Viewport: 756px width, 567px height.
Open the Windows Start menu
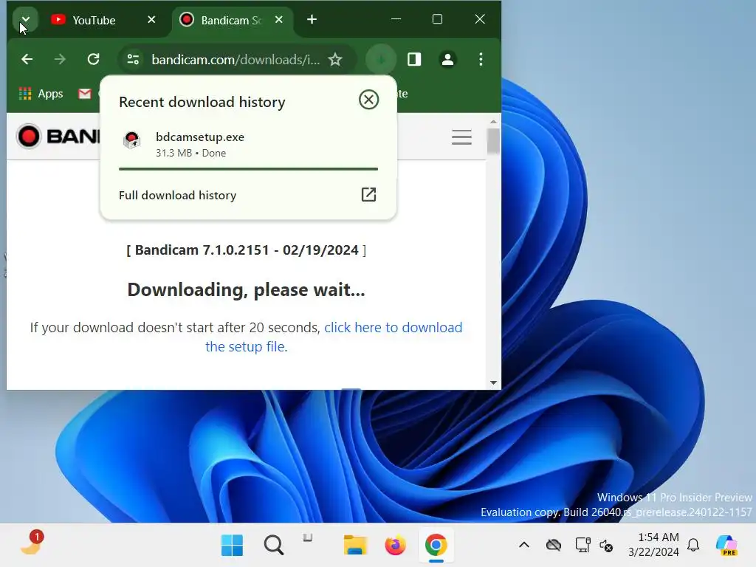[x=232, y=546]
